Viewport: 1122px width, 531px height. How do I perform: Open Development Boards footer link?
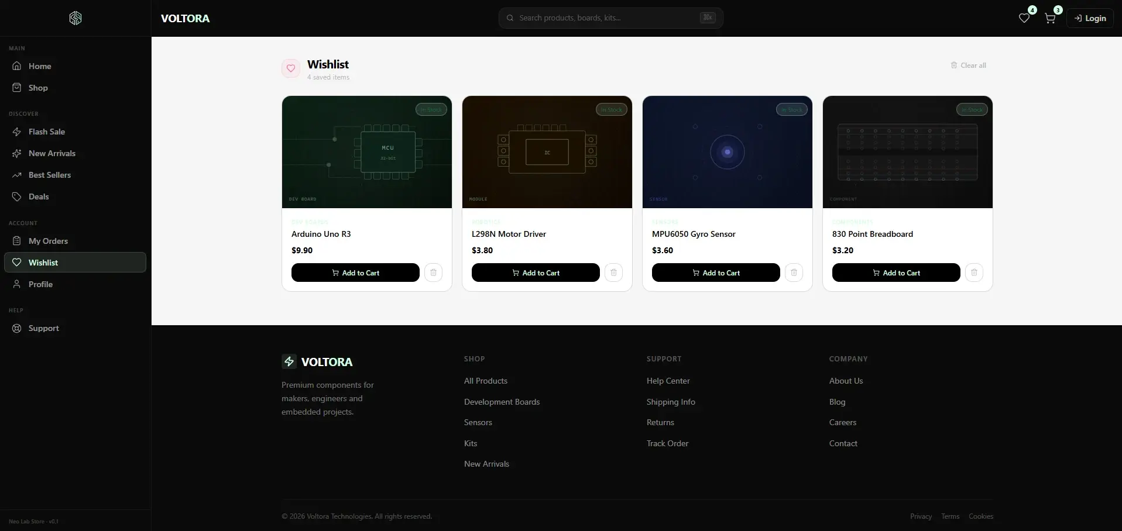(x=502, y=402)
